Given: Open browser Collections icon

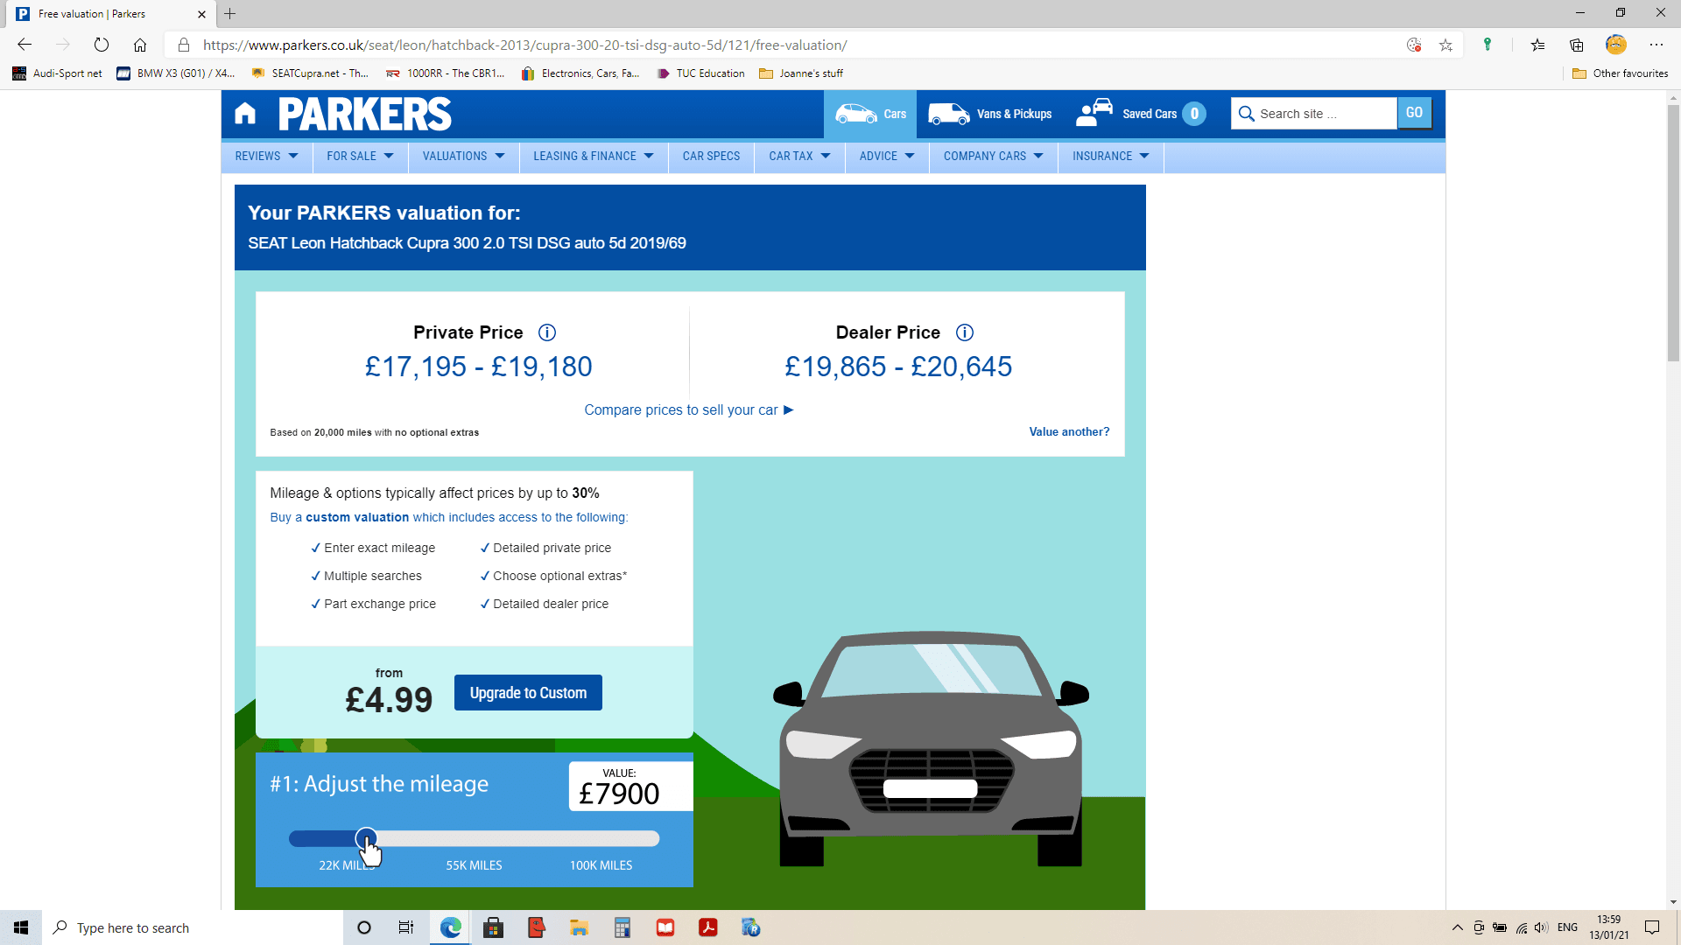Looking at the screenshot, I should coord(1577,45).
